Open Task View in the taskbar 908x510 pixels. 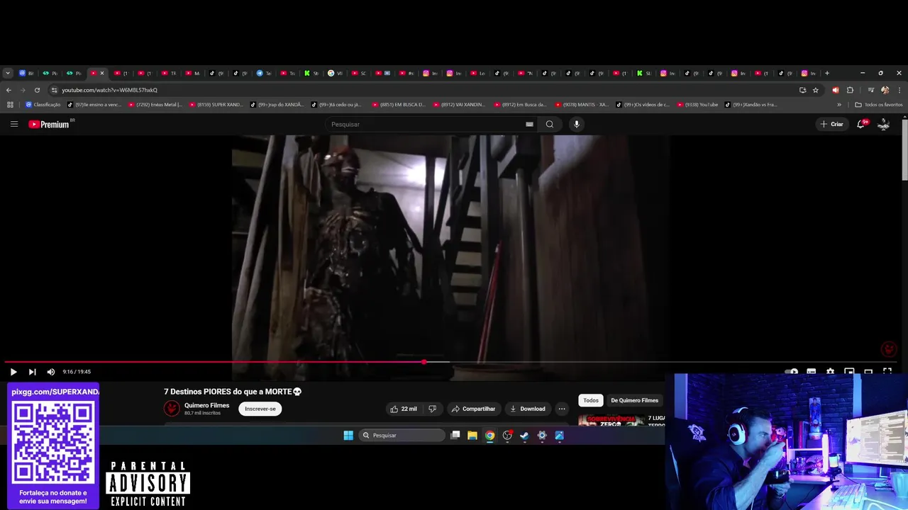point(455,435)
